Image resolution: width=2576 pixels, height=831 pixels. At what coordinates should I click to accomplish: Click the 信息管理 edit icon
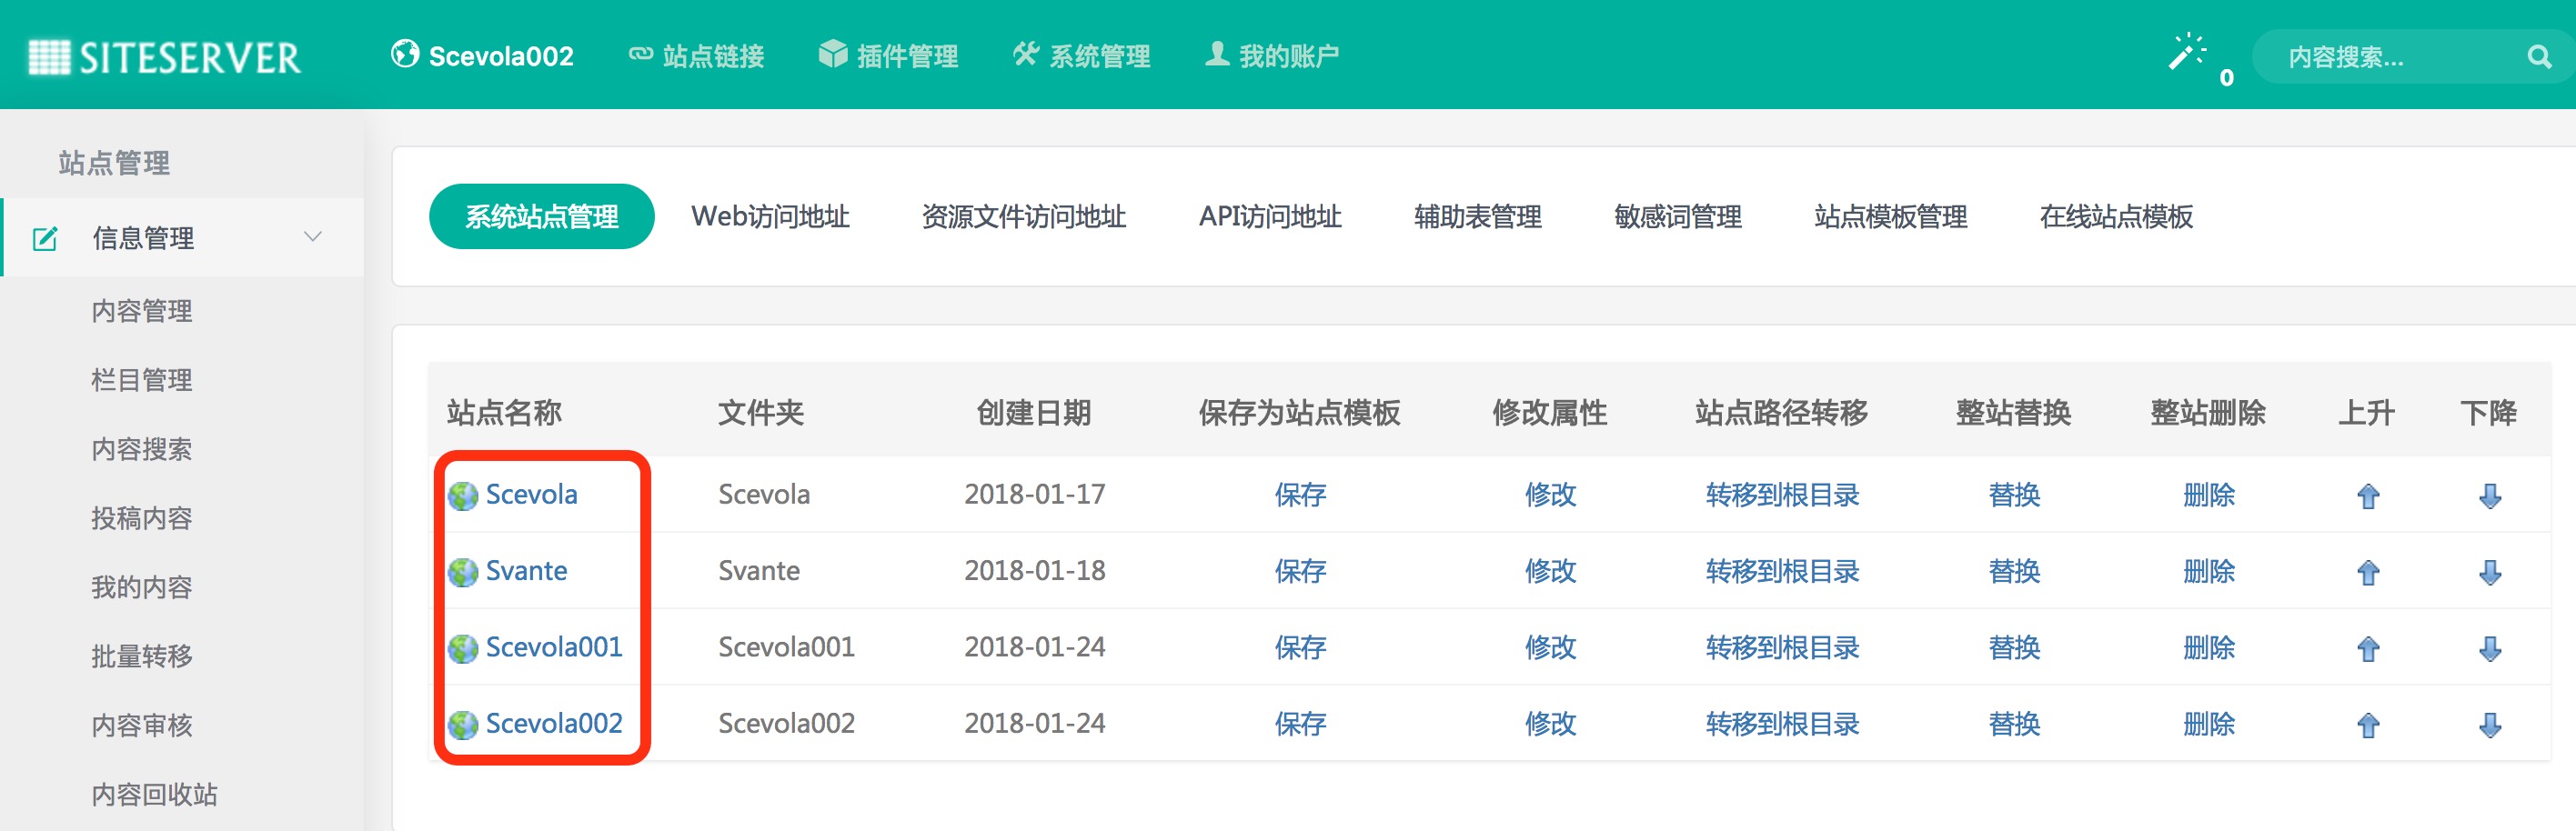click(45, 238)
